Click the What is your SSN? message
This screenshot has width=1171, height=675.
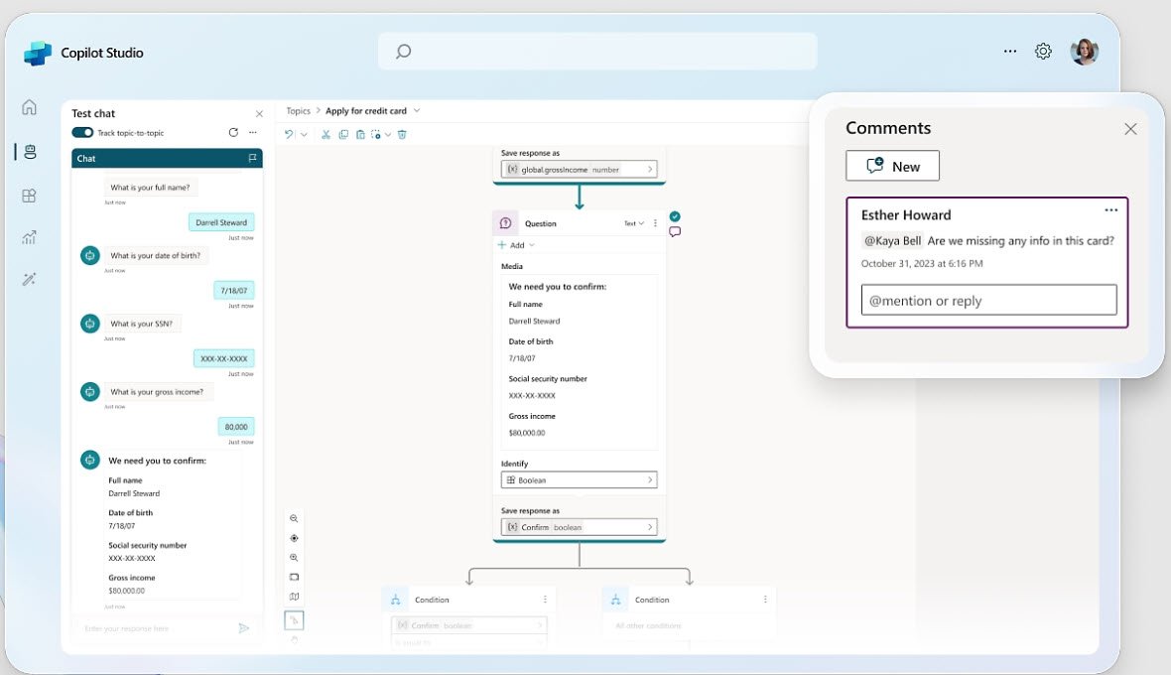(x=141, y=324)
